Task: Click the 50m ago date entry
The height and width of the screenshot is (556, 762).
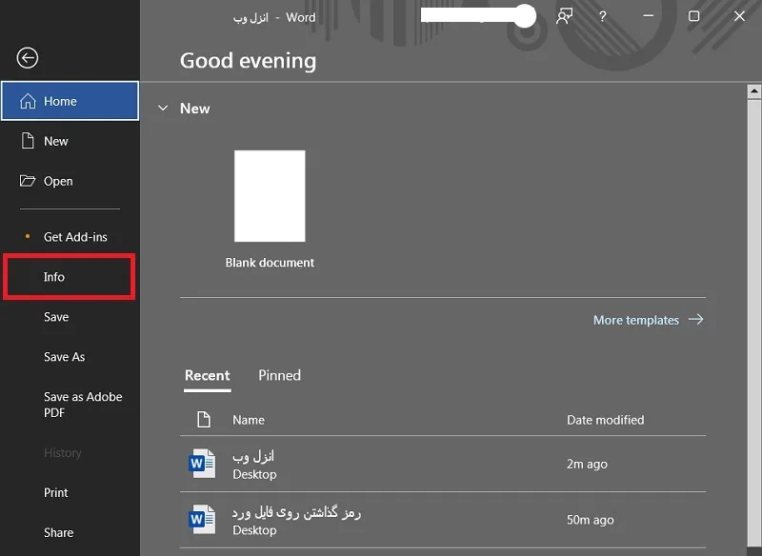Action: (590, 520)
